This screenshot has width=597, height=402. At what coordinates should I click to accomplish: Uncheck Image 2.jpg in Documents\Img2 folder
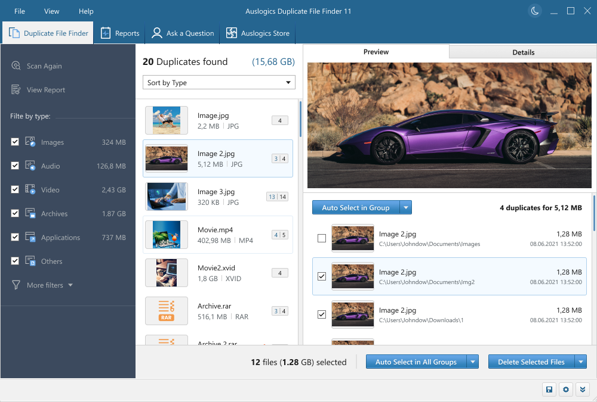[322, 276]
